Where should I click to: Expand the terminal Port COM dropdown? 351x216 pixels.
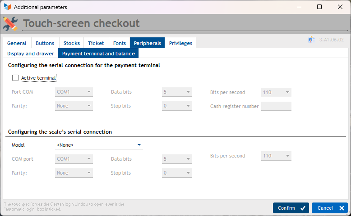tap(74, 92)
